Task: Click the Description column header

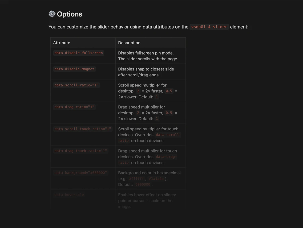Action: pyautogui.click(x=129, y=43)
